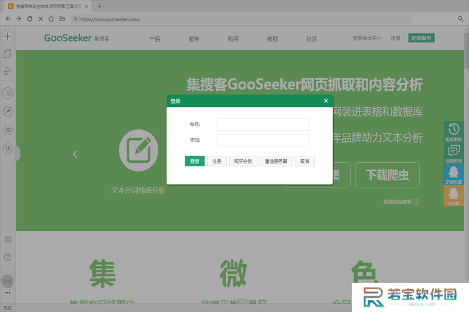Open settings gear in left sidebar
This screenshot has height=312, width=469.
(x=8, y=239)
